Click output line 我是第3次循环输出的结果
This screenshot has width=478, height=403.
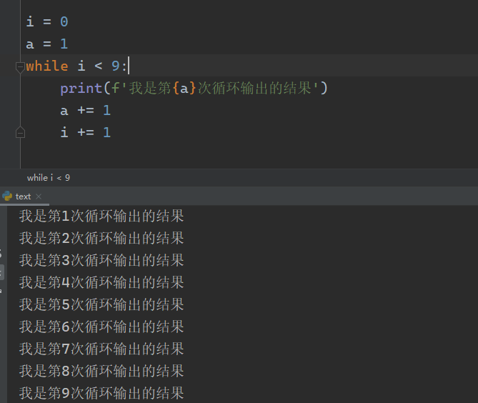click(x=101, y=260)
